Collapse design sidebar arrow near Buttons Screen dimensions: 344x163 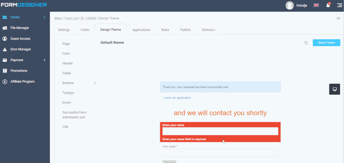[x=95, y=83]
